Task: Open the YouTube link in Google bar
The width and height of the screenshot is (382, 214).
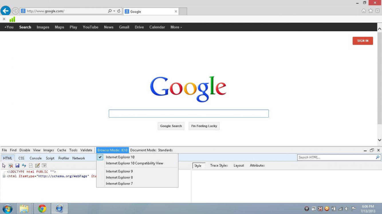Action: 90,27
